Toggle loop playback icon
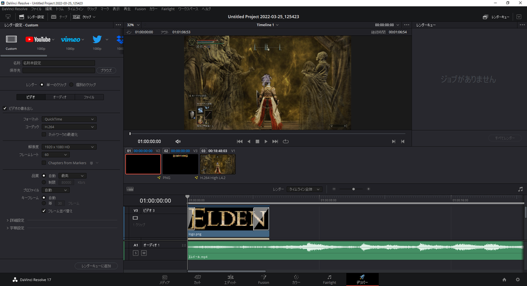Screen dimensions: 527x286 pos(286,142)
